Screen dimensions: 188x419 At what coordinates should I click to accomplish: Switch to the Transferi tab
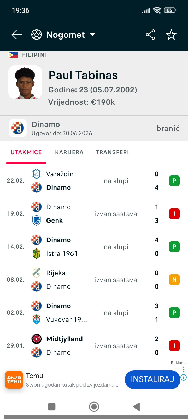tap(112, 152)
